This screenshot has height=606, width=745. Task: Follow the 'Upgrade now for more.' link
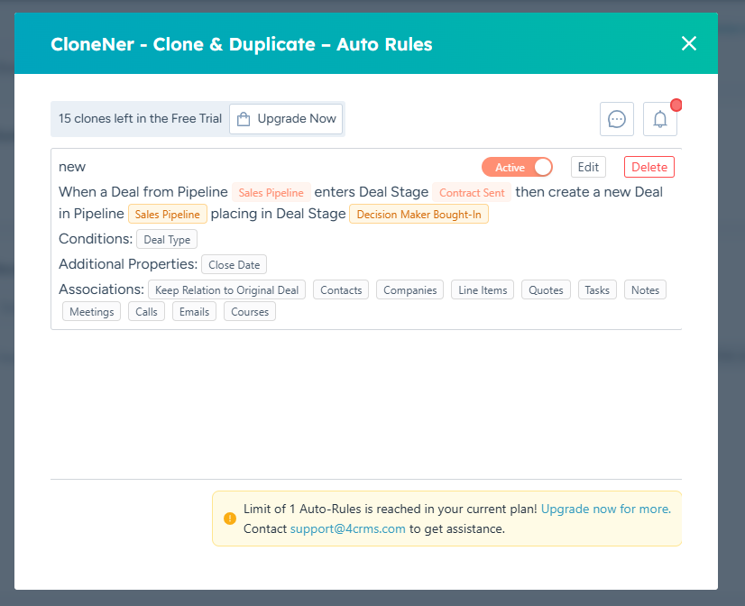click(x=606, y=510)
